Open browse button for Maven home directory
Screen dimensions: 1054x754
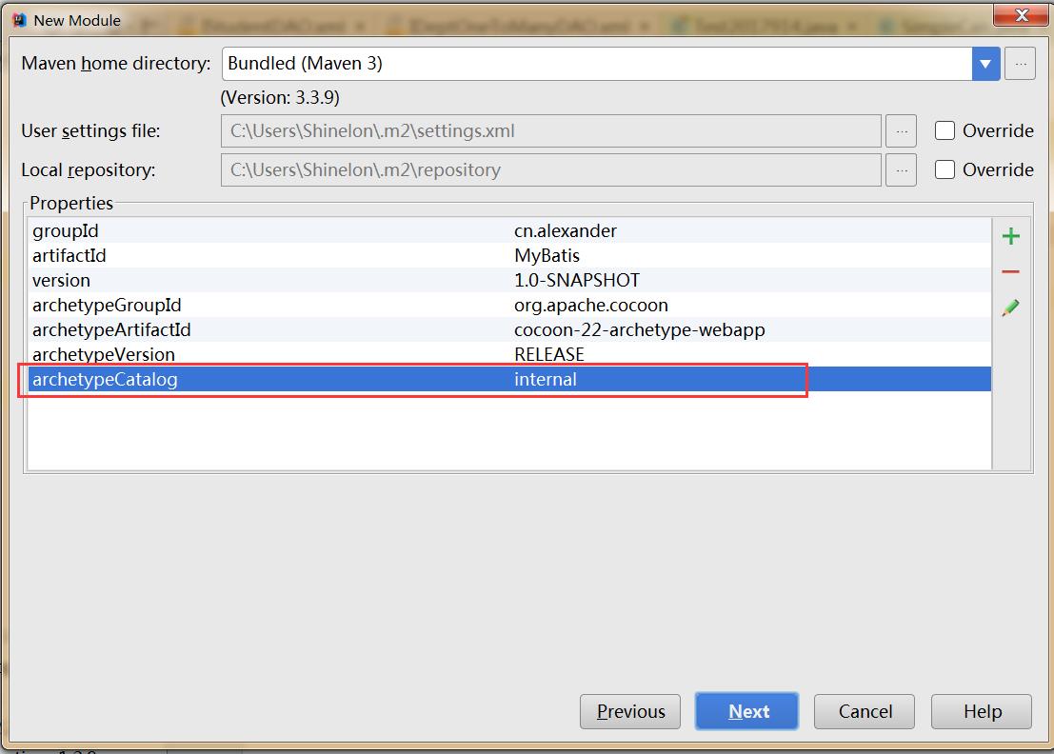1020,64
